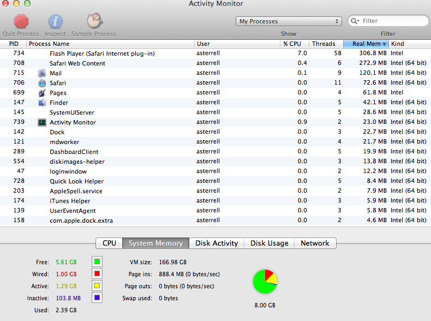Click the Activity Monitor icon in the list
This screenshot has width=431, height=321.
tap(42, 122)
